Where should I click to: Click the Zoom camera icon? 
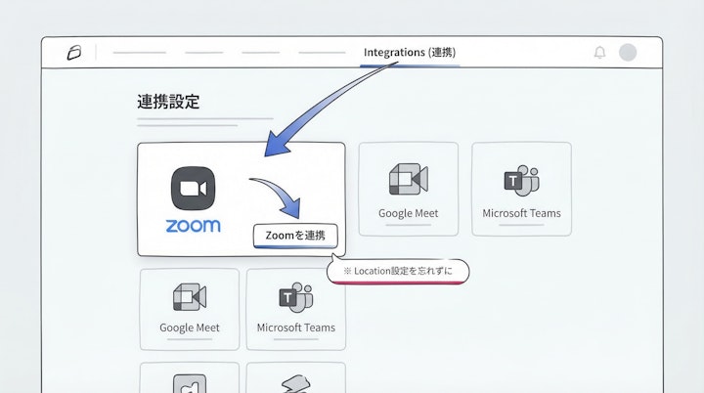pyautogui.click(x=193, y=189)
